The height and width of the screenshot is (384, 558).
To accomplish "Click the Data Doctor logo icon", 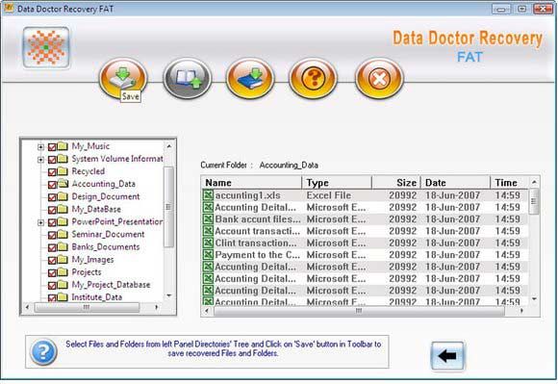I will pyautogui.click(x=46, y=47).
